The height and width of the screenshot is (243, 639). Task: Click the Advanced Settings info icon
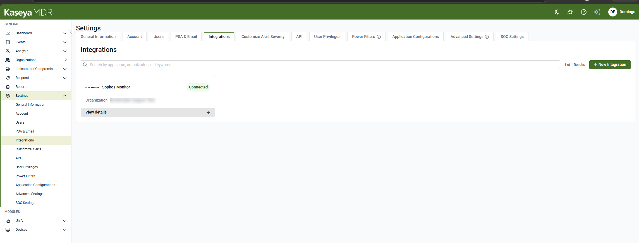click(487, 37)
